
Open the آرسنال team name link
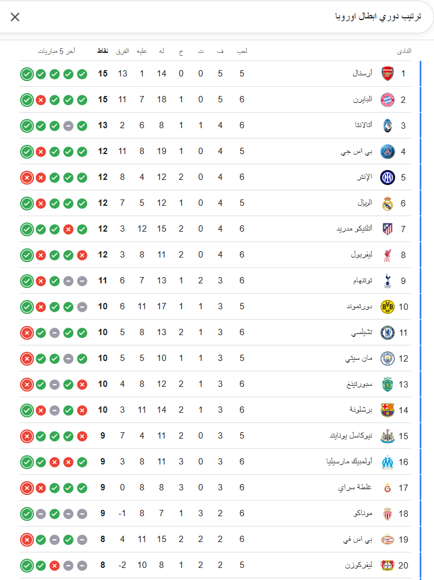pos(361,74)
